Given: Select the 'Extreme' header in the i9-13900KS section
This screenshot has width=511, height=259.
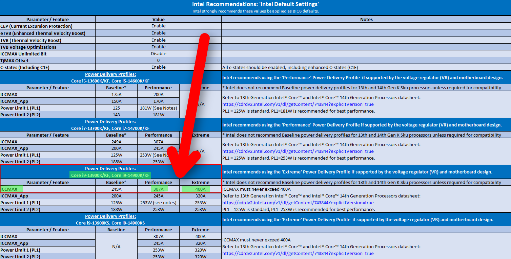Looking at the screenshot, I should tap(200, 230).
